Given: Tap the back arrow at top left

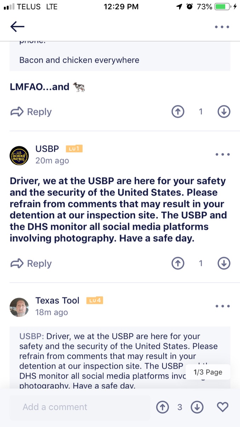Looking at the screenshot, I should click(17, 27).
